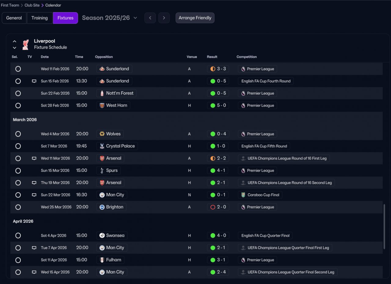The width and height of the screenshot is (391, 284).
Task: Click the Arrange Friendly button
Action: point(195,18)
